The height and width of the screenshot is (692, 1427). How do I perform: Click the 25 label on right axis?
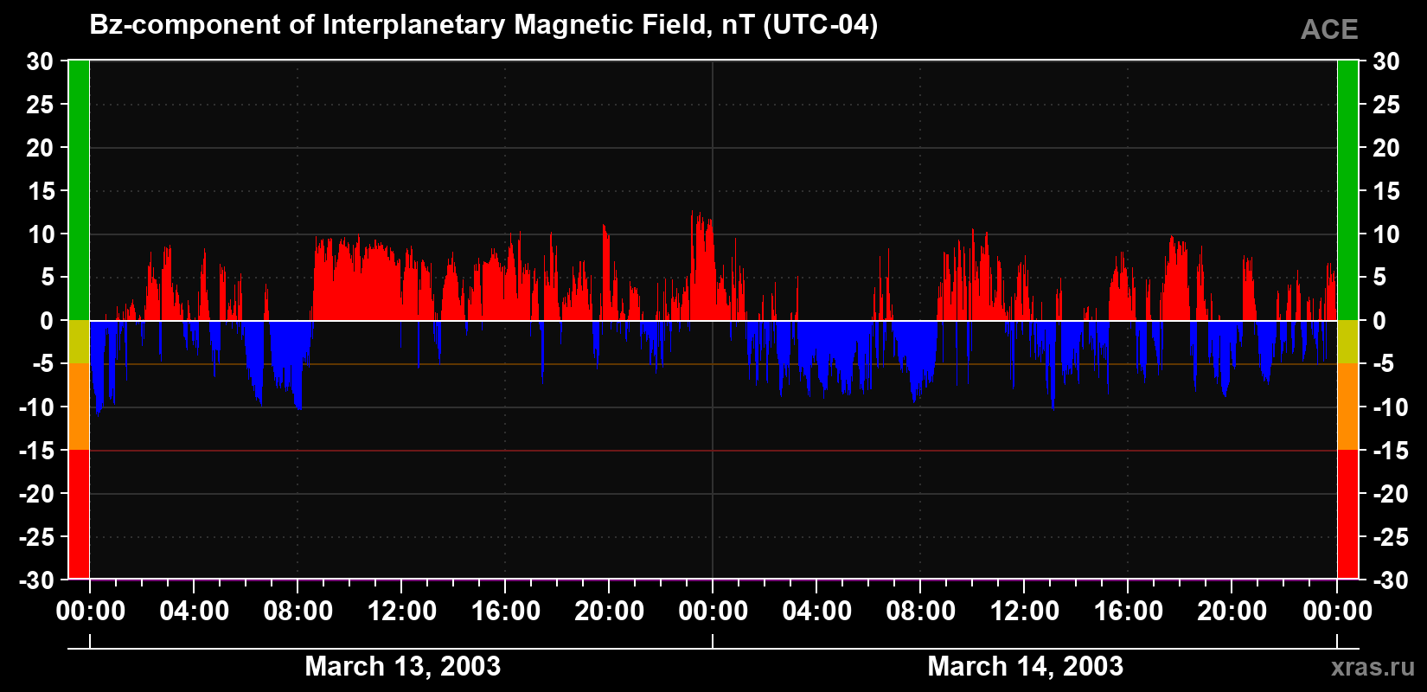tap(1386, 105)
